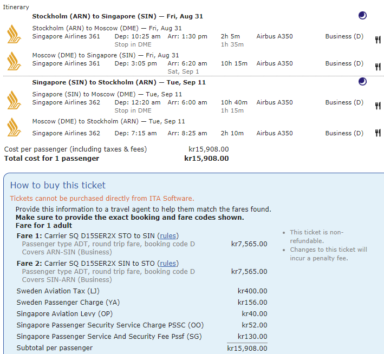Viewport: 384px width, 354px height.
Task: Click the 'How to buy this ticket' heading
Action: coord(58,186)
